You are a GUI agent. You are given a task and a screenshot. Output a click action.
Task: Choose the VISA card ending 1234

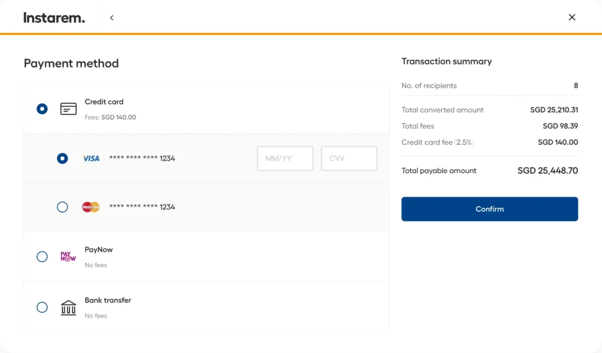click(x=62, y=158)
